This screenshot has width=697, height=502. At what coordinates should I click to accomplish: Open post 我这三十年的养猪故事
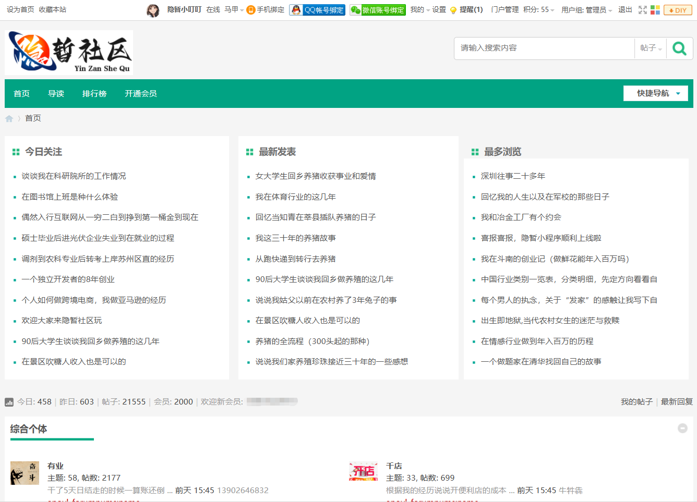tap(295, 238)
